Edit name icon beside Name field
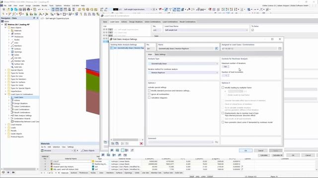 (217, 48)
